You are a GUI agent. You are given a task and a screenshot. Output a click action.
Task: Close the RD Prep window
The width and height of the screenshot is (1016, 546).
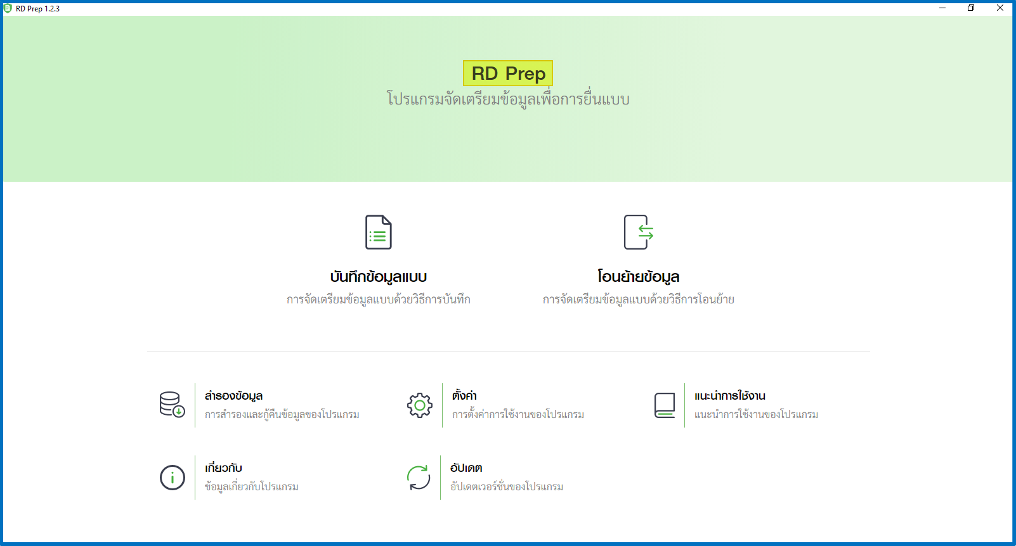[x=1000, y=8]
